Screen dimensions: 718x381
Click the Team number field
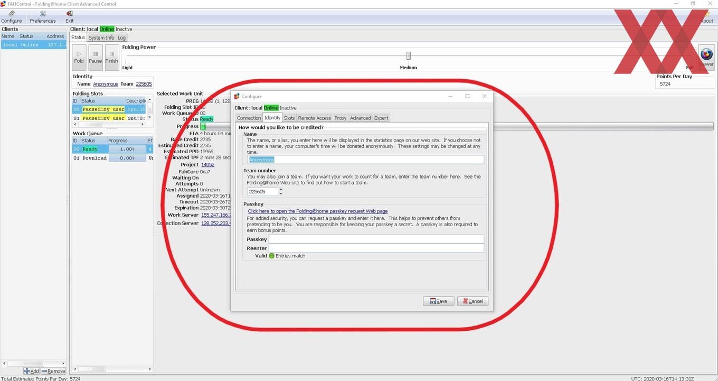263,191
